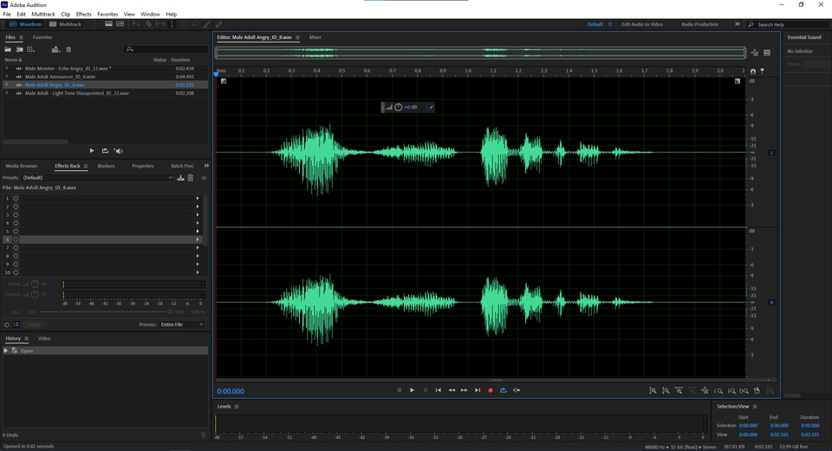832x451 pixels.
Task: Switch to the Media Browser tab
Action: pyautogui.click(x=21, y=166)
